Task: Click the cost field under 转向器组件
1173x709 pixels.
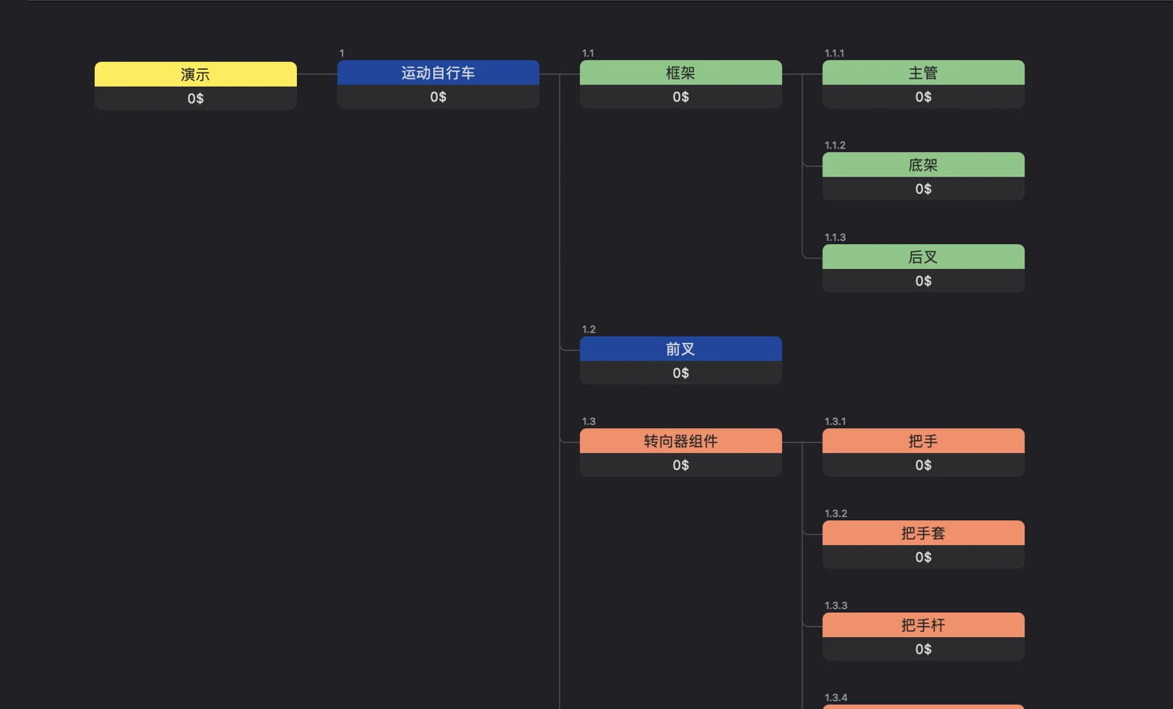Action: [x=681, y=465]
